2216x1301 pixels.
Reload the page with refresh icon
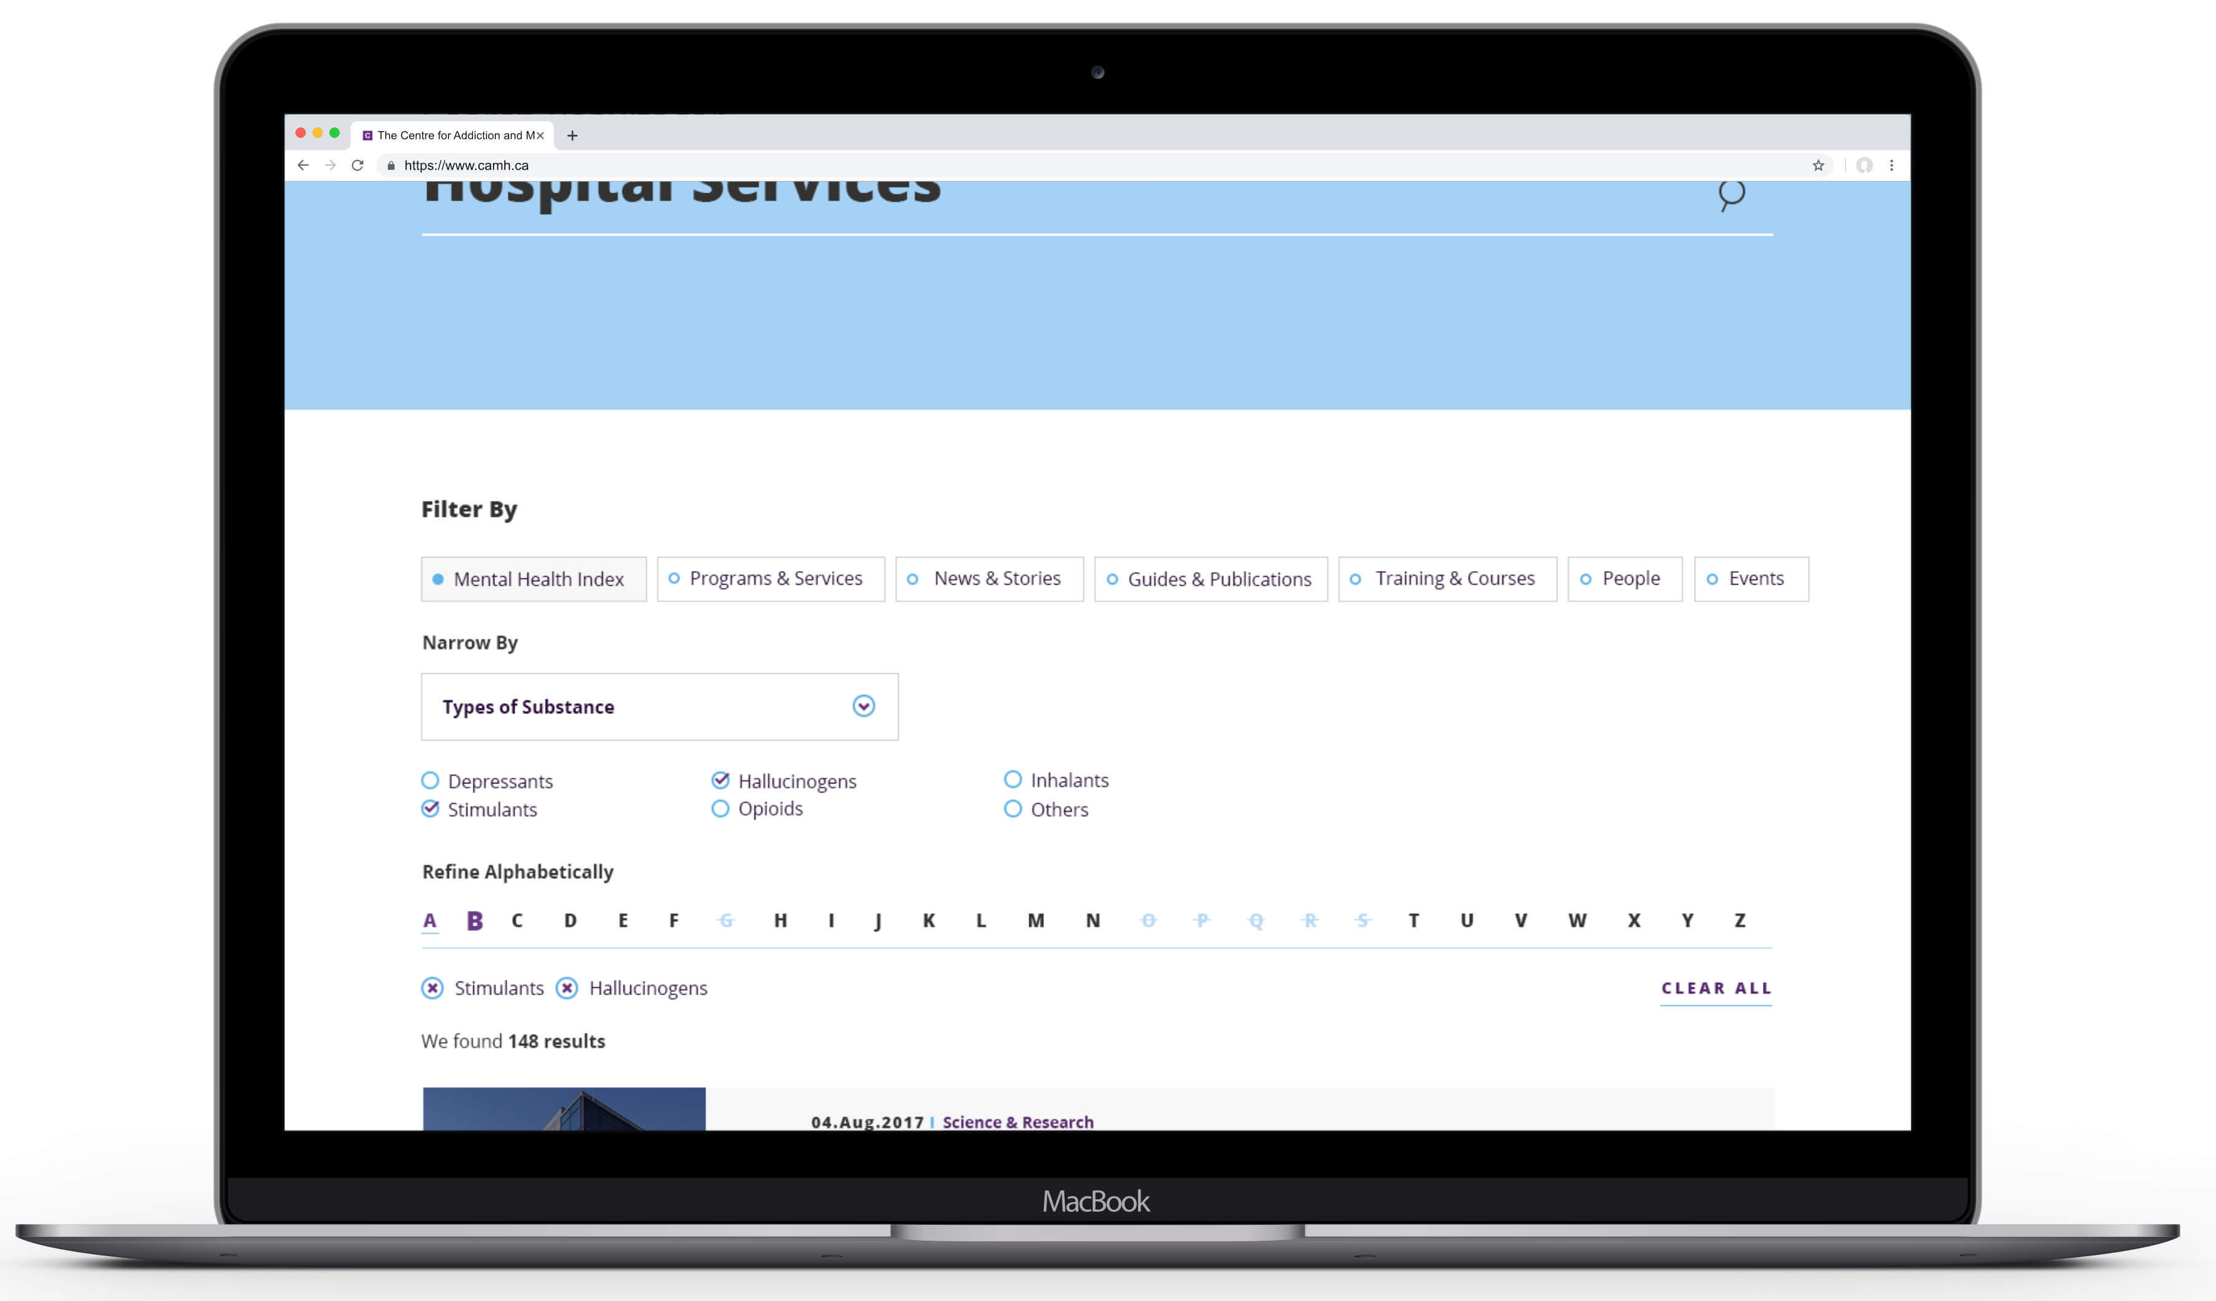point(357,166)
